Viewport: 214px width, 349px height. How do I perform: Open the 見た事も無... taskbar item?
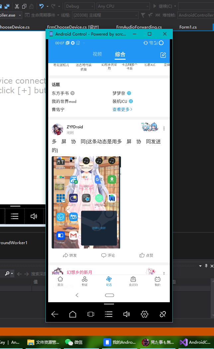coord(158,342)
